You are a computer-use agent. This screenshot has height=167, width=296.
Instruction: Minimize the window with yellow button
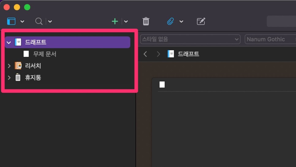[x=17, y=7]
